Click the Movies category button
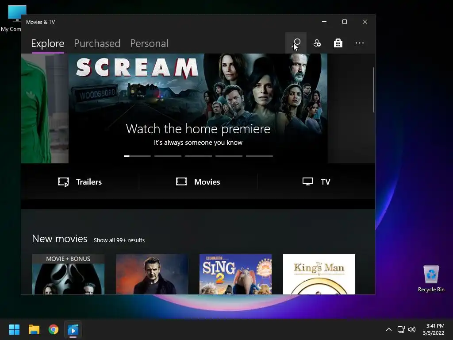This screenshot has width=453, height=340. point(198,182)
